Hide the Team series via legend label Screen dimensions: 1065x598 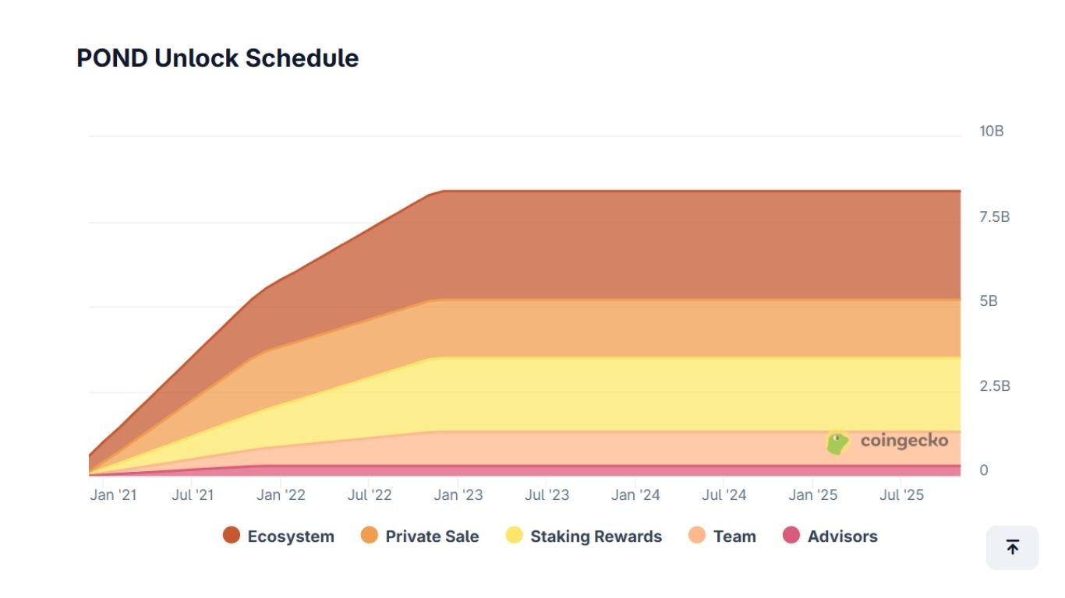[x=734, y=536]
